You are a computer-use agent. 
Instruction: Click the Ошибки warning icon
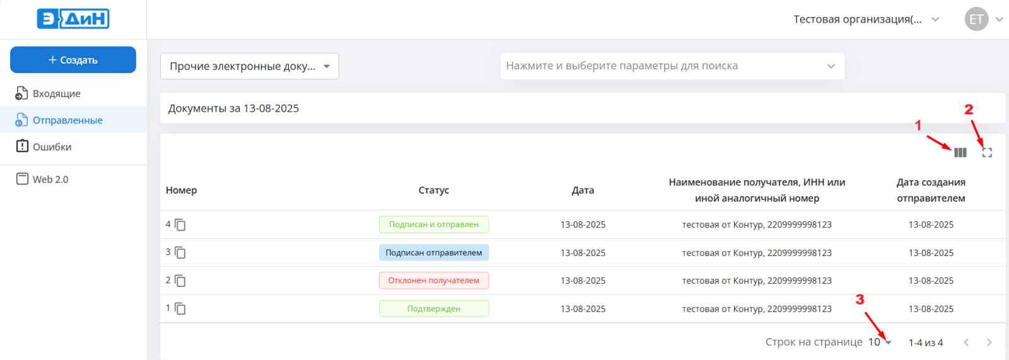tap(22, 146)
